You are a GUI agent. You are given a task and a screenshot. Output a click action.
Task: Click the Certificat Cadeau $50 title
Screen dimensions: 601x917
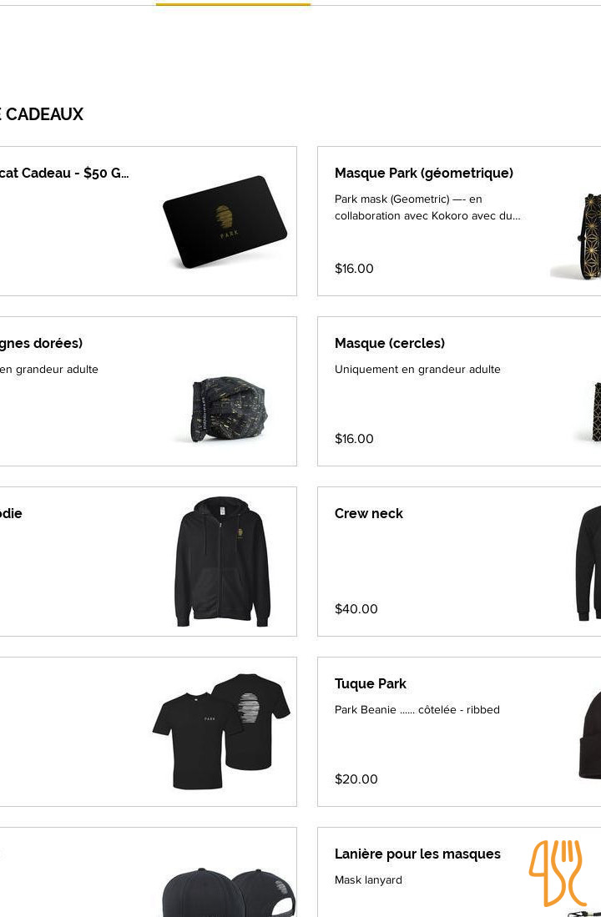[64, 174]
